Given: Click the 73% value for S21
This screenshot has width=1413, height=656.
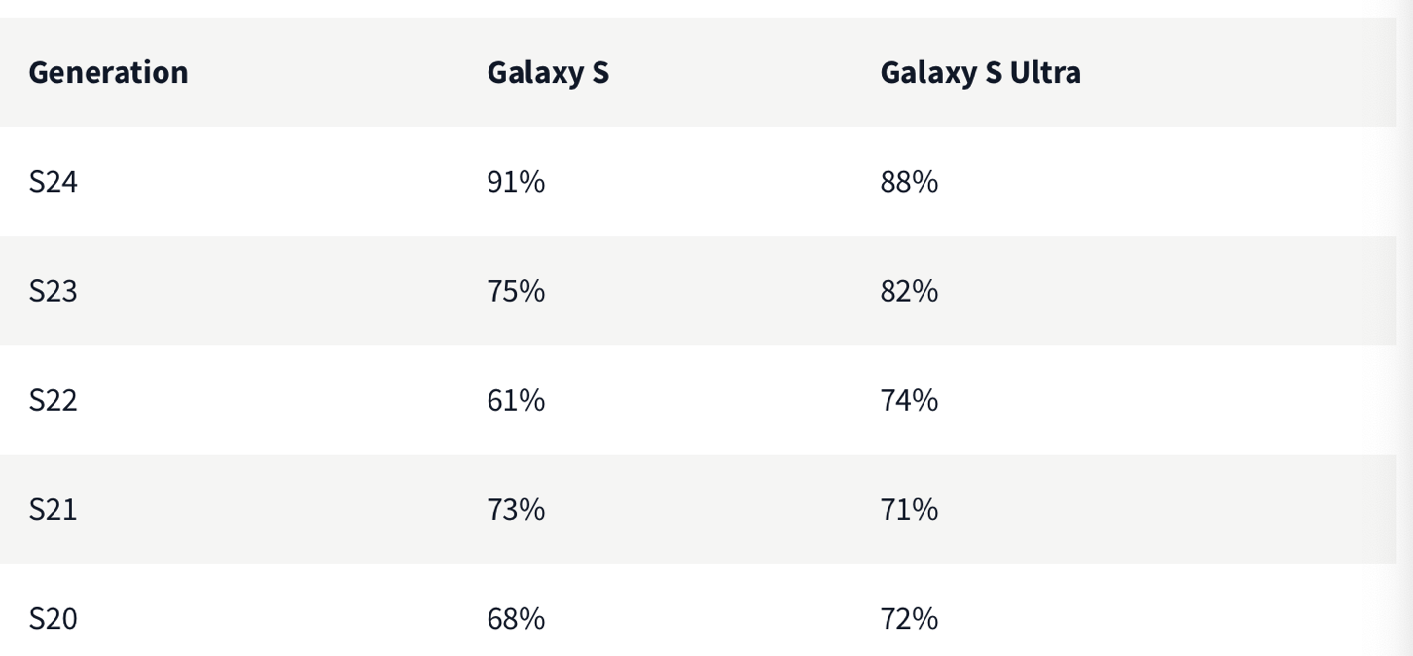Looking at the screenshot, I should click(516, 509).
